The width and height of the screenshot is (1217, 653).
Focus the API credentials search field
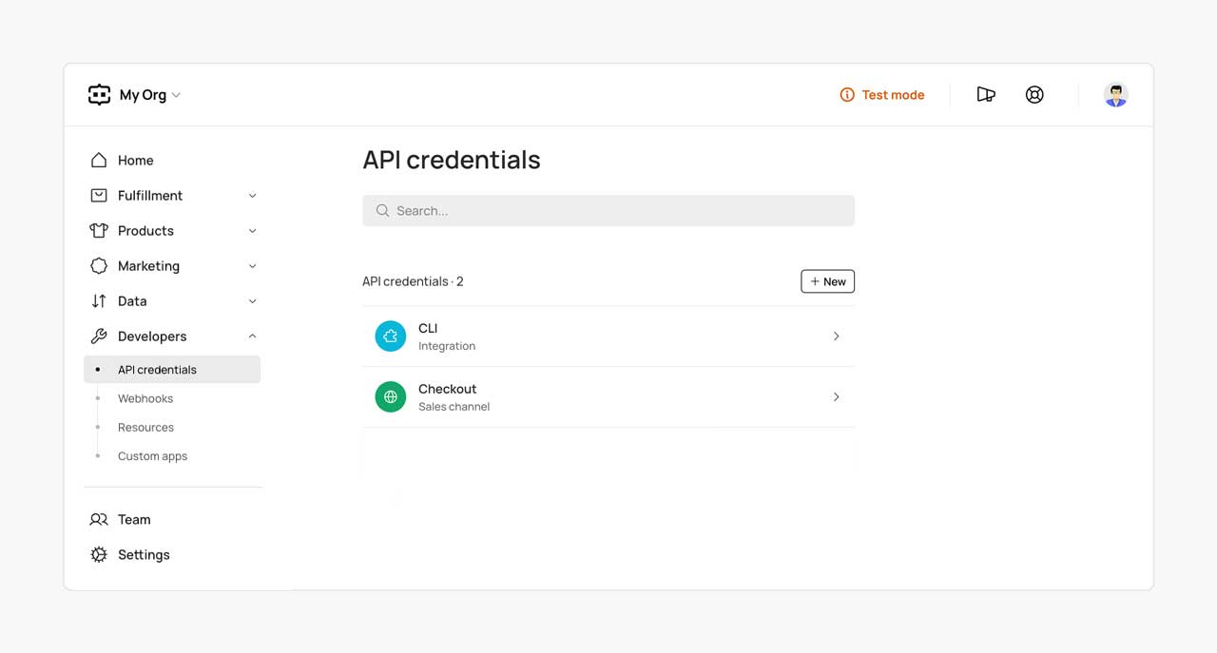pyautogui.click(x=608, y=211)
